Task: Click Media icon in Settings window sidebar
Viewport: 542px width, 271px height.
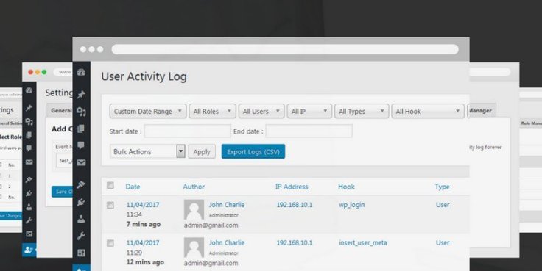Action: [29, 122]
